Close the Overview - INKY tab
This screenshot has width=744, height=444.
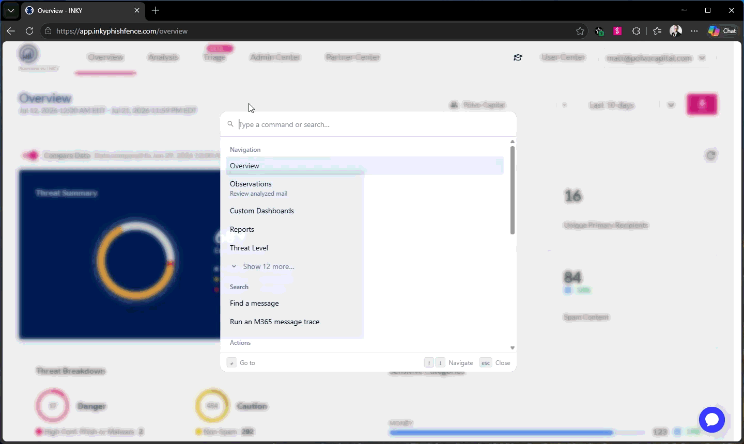[x=137, y=10]
